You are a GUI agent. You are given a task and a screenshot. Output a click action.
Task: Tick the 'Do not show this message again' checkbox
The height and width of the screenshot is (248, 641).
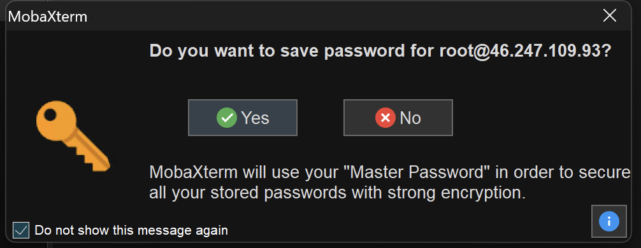coord(21,230)
